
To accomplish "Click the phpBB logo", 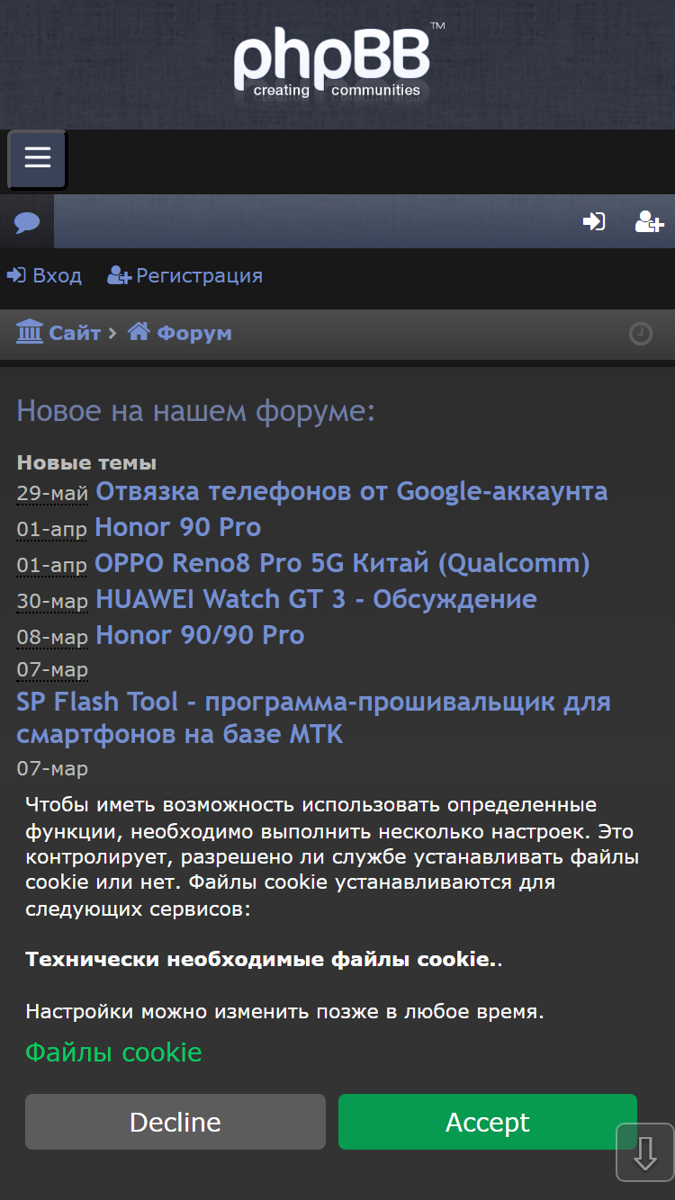I will [338, 61].
